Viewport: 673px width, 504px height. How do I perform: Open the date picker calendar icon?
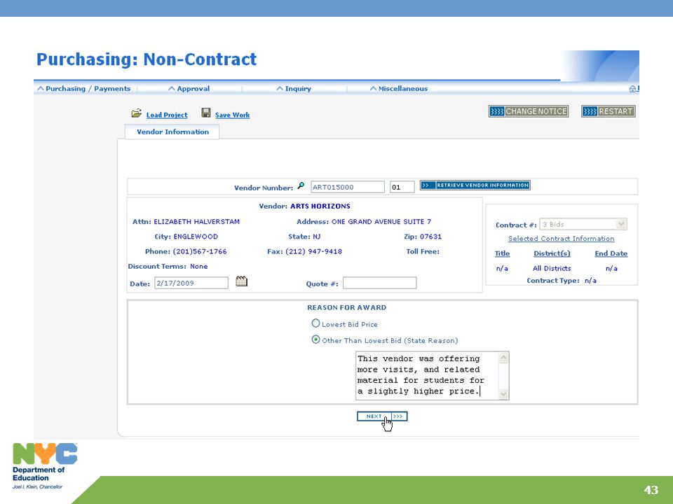coord(242,281)
